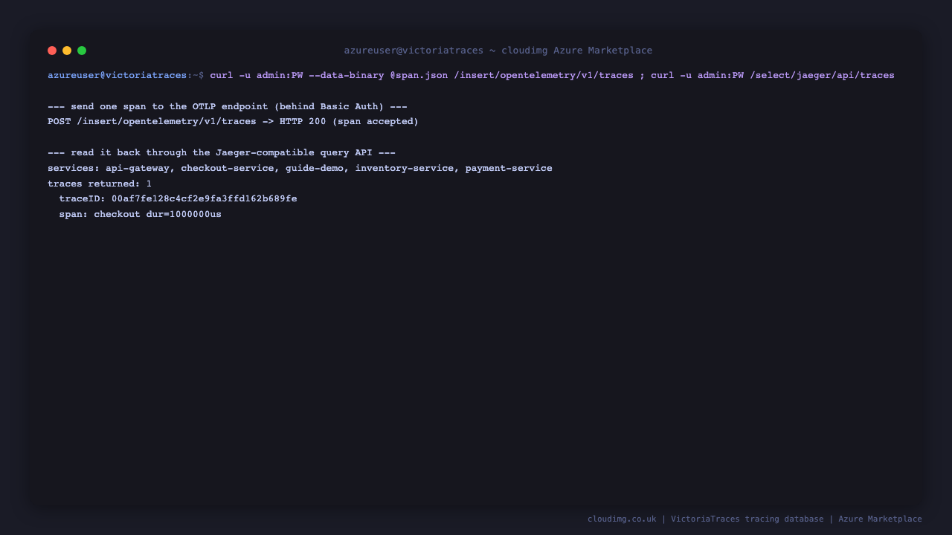The height and width of the screenshot is (535, 952).
Task: Click '/select/jaeger/api/traces' in the command line
Action: click(x=822, y=75)
